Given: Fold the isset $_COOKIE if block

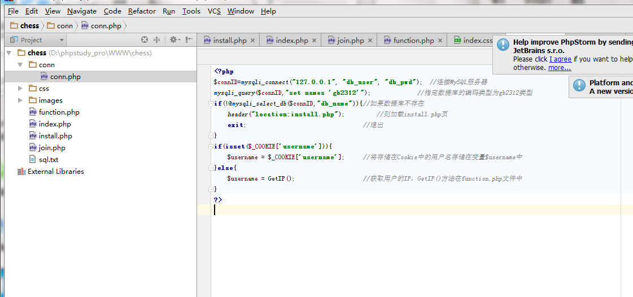Looking at the screenshot, I should [211, 146].
